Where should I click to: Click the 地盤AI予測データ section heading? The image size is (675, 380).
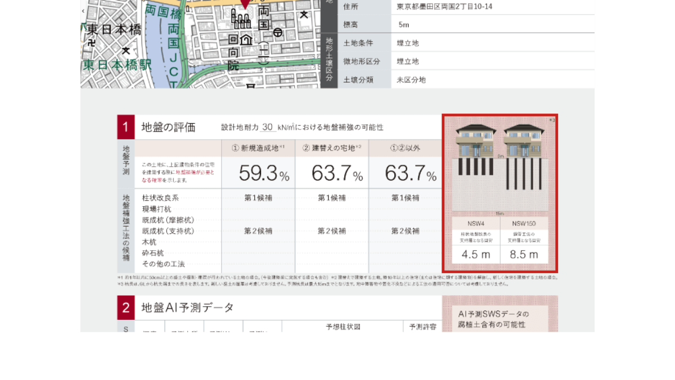[187, 307]
